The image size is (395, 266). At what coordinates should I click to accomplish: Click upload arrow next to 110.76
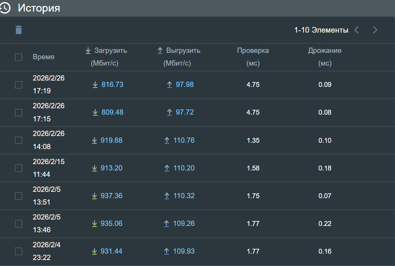167,140
